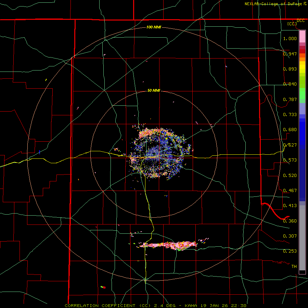Click the 0.627 legend value
308x308 pixels.
pyautogui.click(x=290, y=145)
